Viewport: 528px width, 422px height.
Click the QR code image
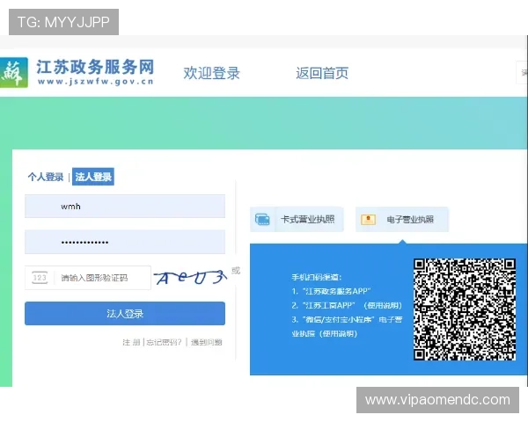click(x=465, y=309)
